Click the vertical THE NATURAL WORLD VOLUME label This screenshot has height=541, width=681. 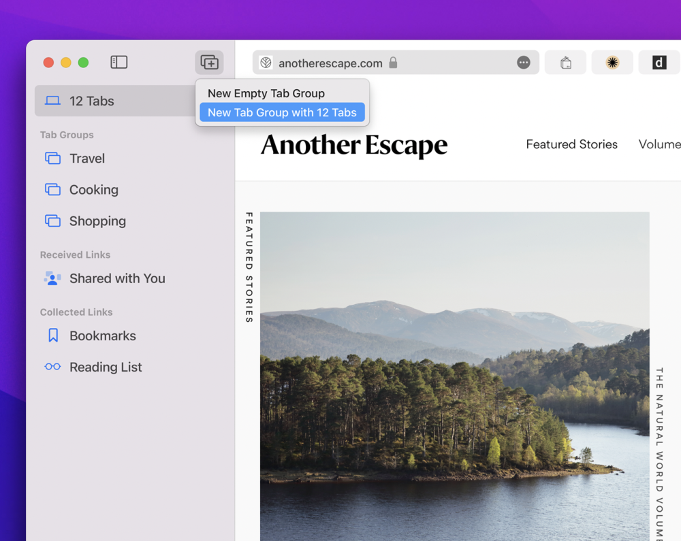tap(659, 454)
